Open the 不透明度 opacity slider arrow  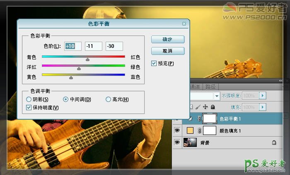click(x=263, y=96)
